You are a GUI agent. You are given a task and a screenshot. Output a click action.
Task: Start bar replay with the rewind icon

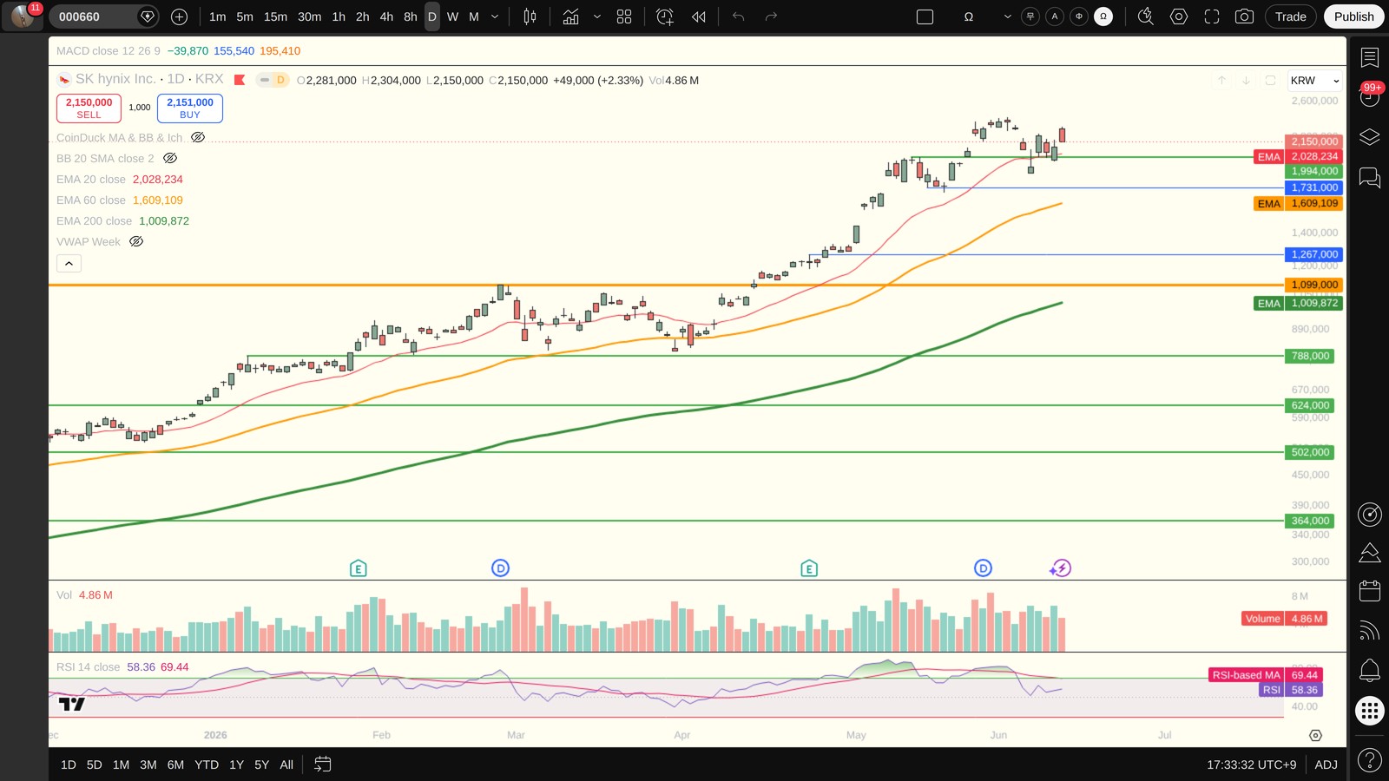point(699,16)
